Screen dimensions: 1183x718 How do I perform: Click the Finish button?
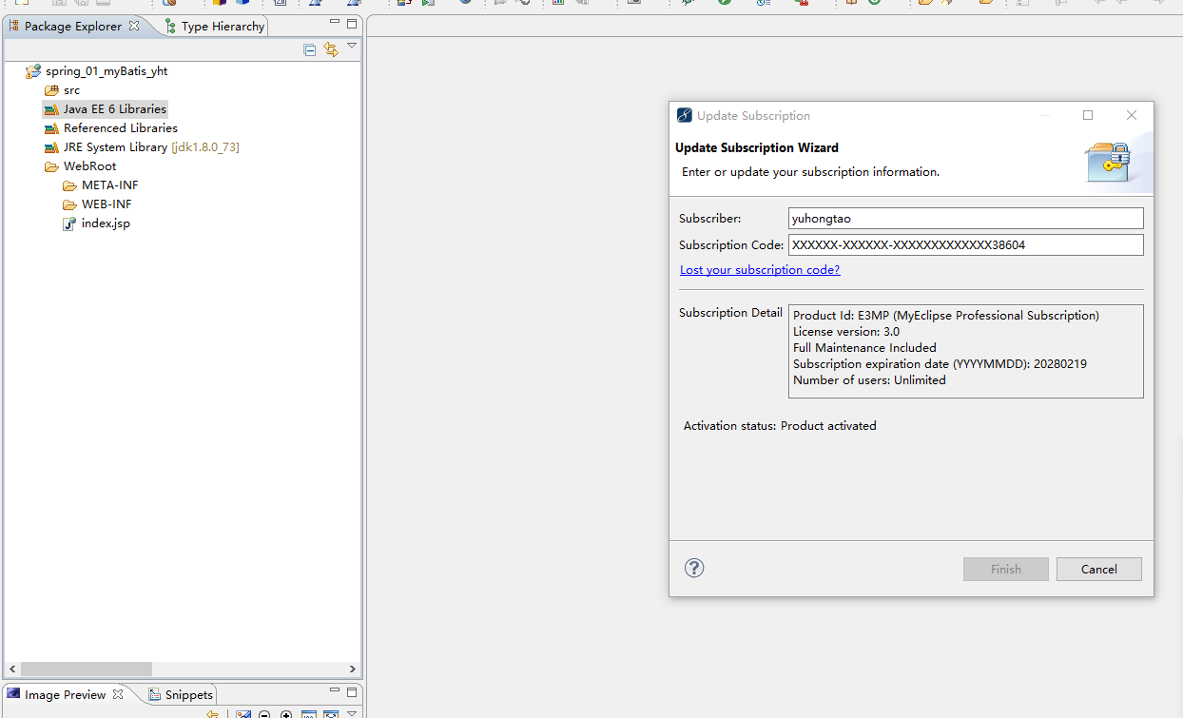point(1006,570)
